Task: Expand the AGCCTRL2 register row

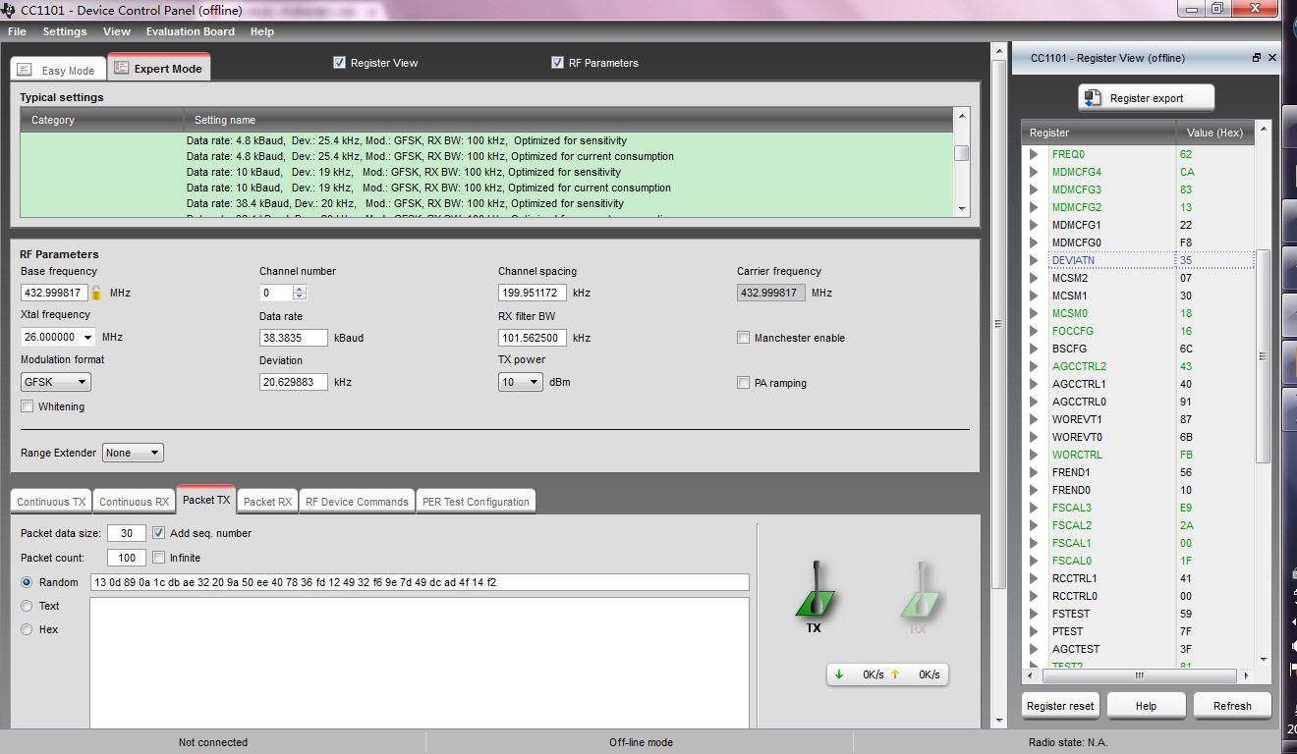Action: pyautogui.click(x=1034, y=366)
